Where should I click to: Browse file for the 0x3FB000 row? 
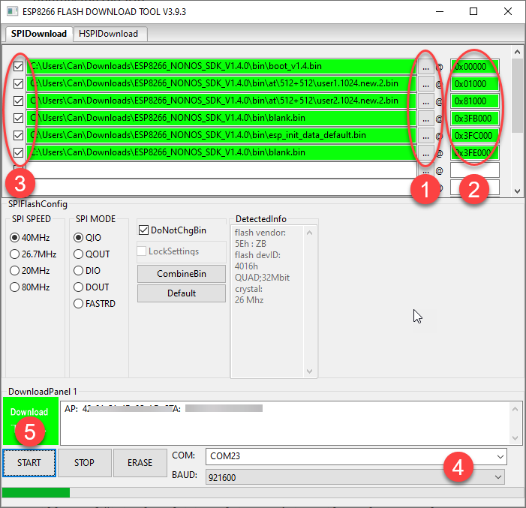click(x=425, y=119)
